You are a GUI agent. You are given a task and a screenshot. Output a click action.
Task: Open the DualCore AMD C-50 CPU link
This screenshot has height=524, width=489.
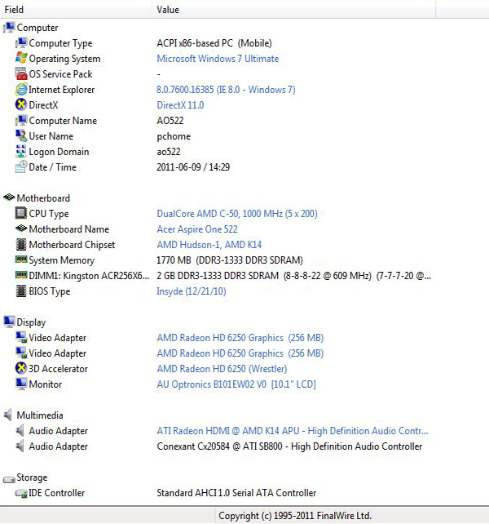click(237, 214)
